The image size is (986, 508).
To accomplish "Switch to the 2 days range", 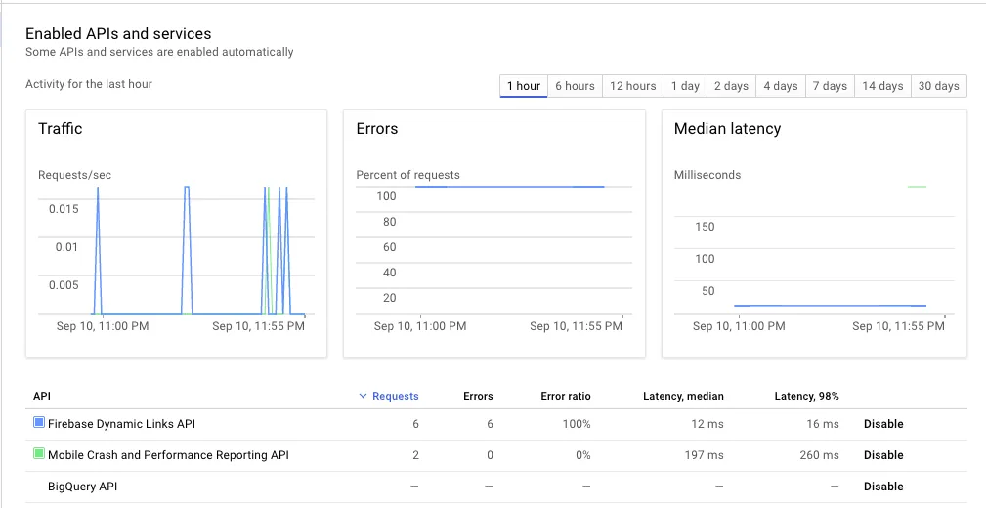I will [731, 86].
